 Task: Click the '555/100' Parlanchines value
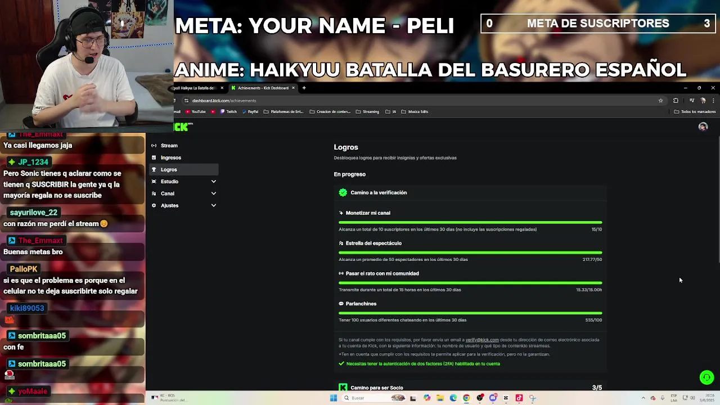coord(593,320)
